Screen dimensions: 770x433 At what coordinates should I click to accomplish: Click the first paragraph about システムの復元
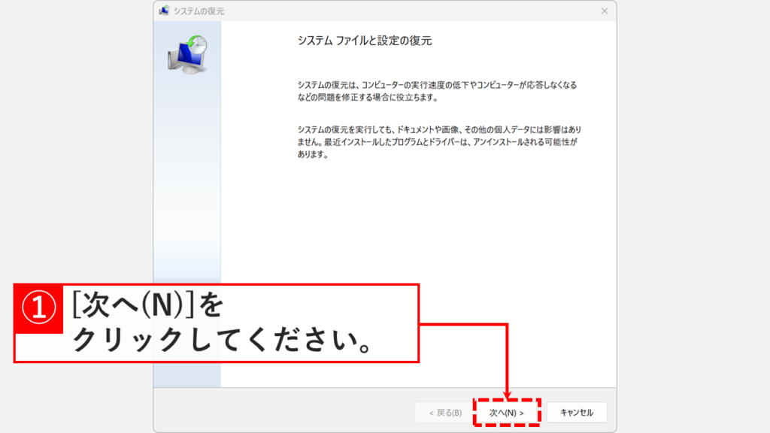(436, 92)
